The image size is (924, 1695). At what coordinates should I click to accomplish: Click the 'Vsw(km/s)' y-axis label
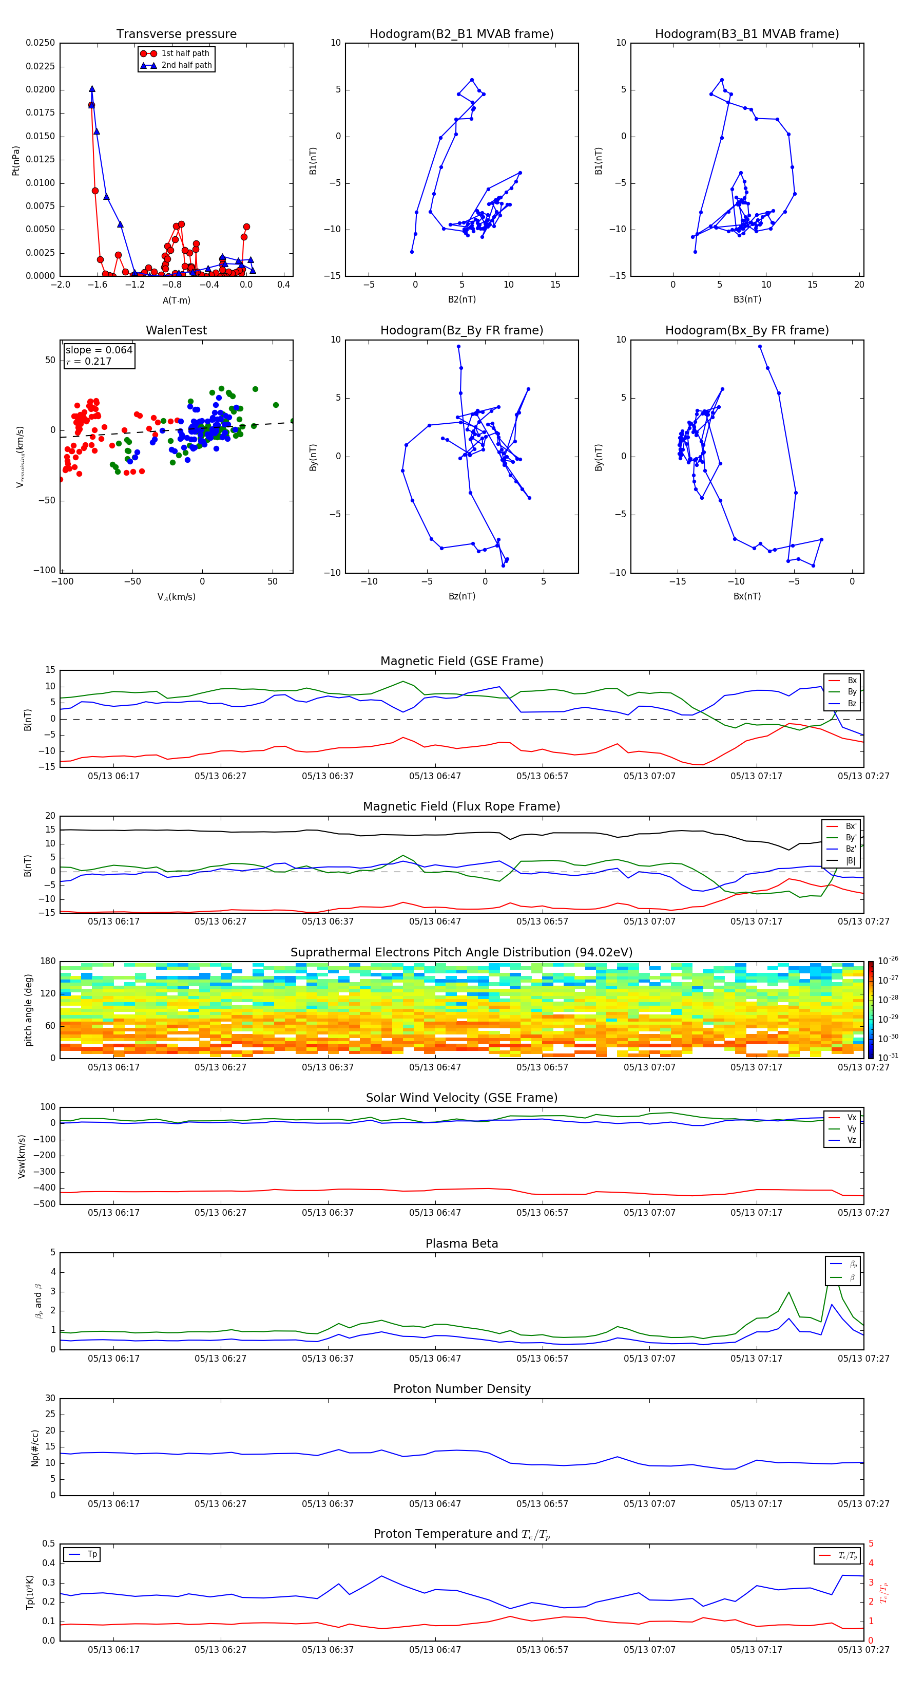click(21, 1156)
